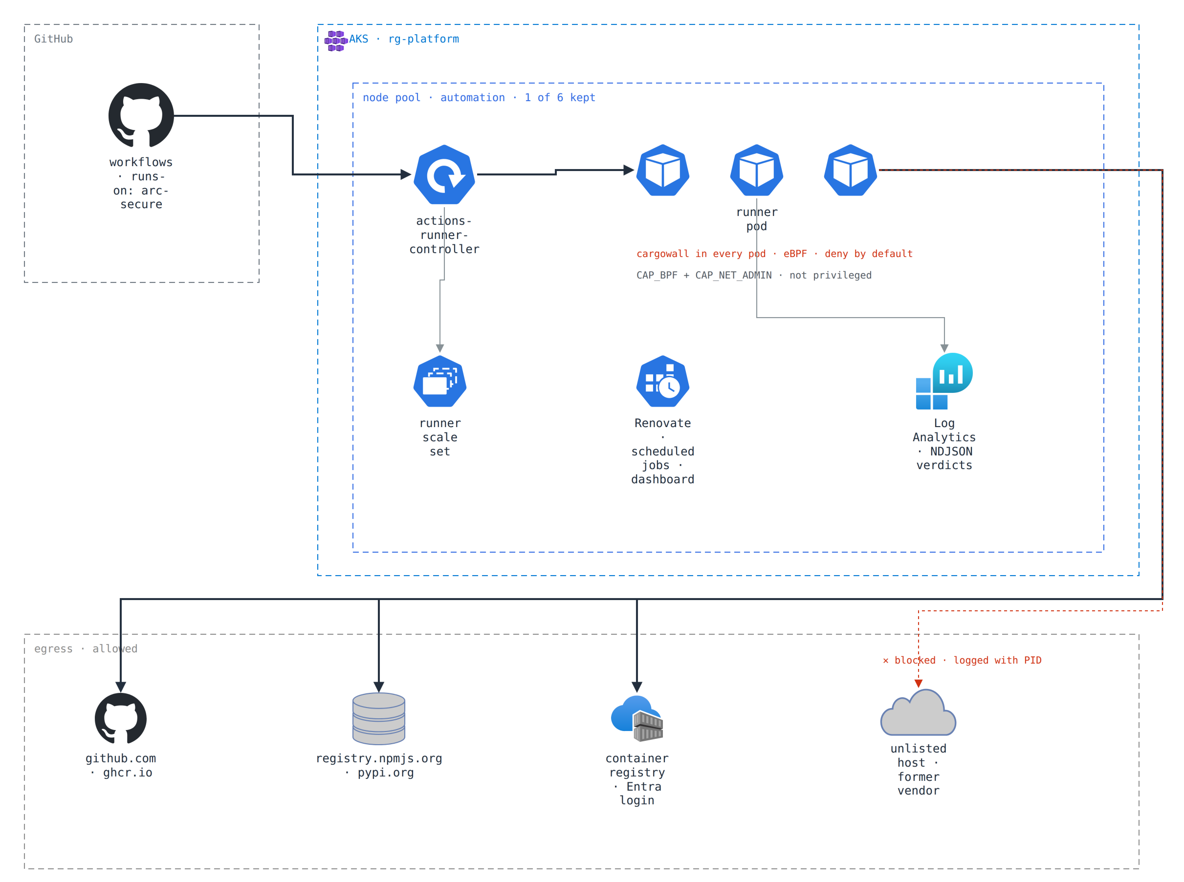Select the 'runner scale set' caption
1184x882 pixels.
coord(440,437)
